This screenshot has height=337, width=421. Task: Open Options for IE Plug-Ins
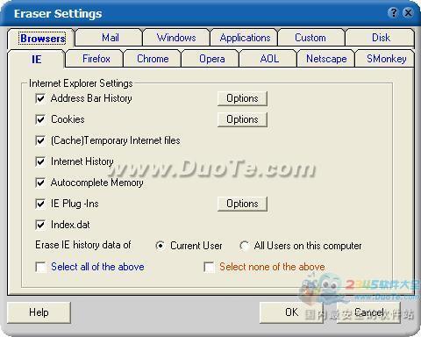(242, 204)
